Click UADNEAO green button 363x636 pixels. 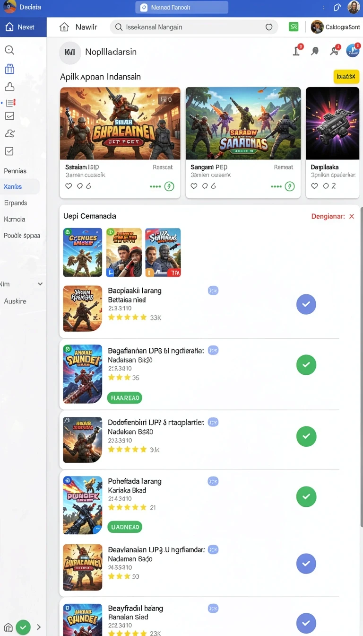click(x=125, y=527)
